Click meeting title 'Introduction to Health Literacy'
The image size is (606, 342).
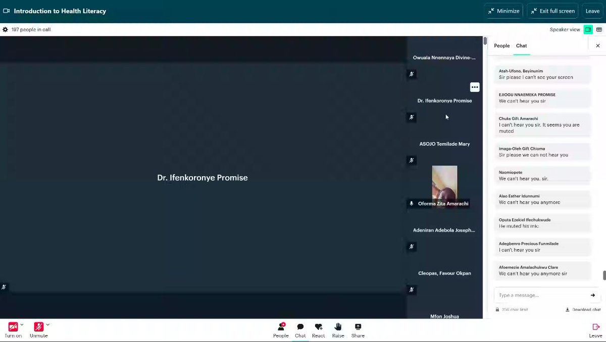(x=60, y=11)
